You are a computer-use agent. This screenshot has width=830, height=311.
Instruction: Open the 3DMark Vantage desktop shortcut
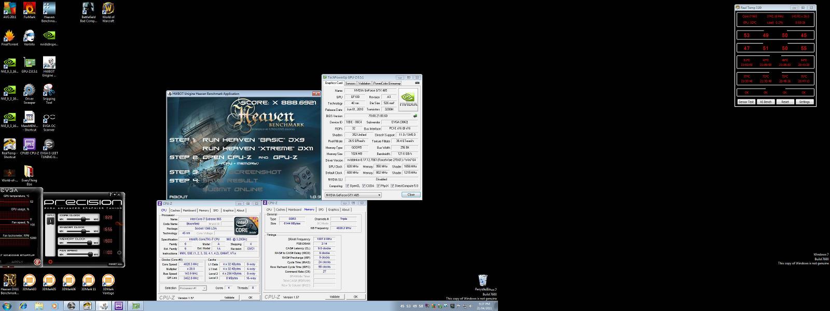point(108,285)
